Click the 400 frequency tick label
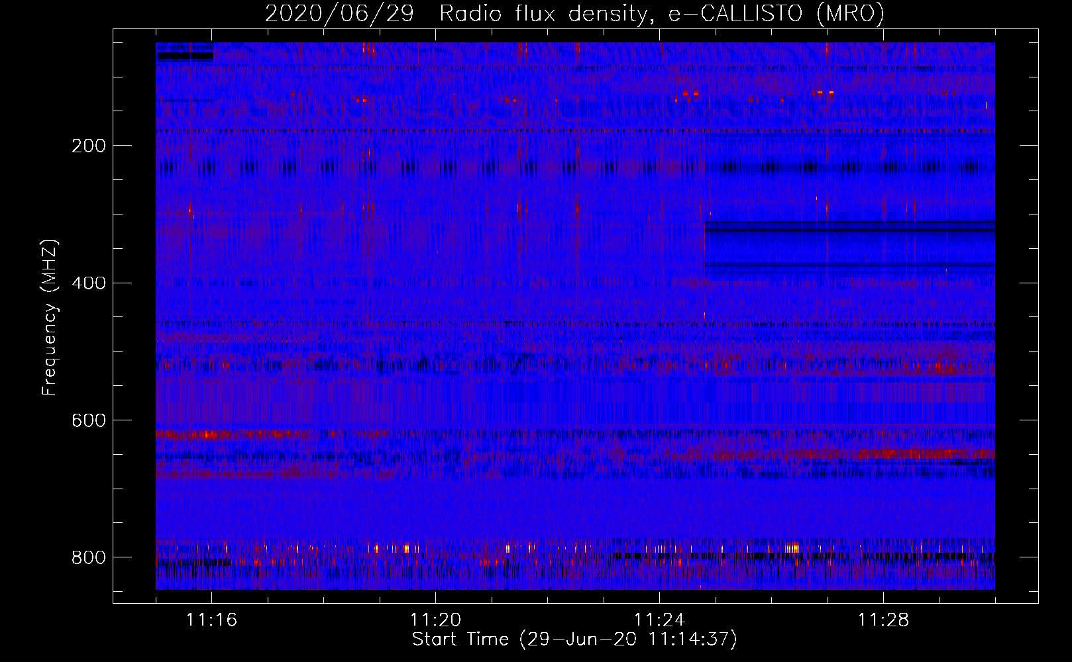This screenshot has height=662, width=1072. tap(88, 284)
